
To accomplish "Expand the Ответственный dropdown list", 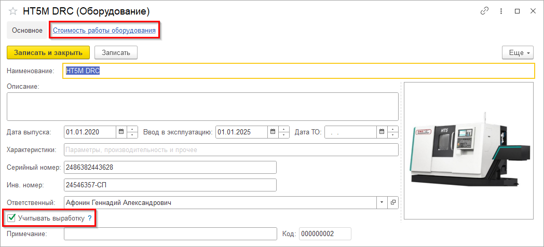I will (x=383, y=202).
